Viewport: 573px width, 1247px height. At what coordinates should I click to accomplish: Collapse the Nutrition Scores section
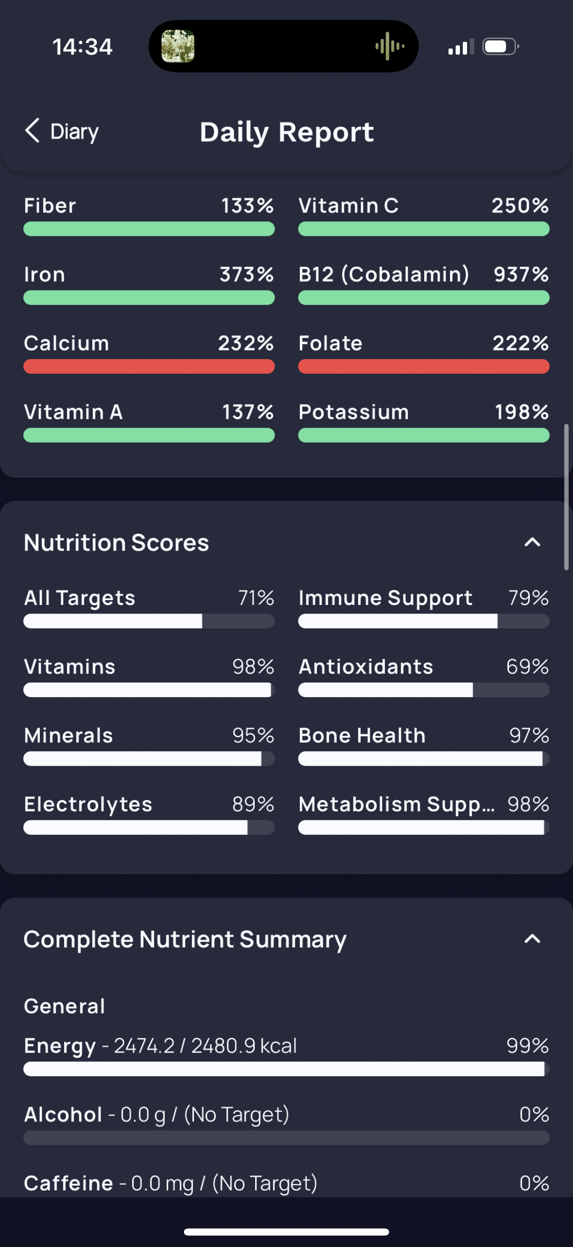point(532,542)
